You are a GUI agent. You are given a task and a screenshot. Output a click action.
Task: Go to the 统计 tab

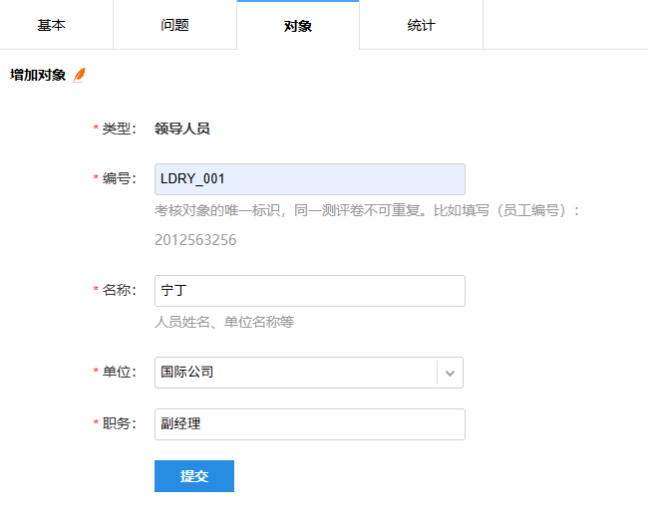point(421,25)
